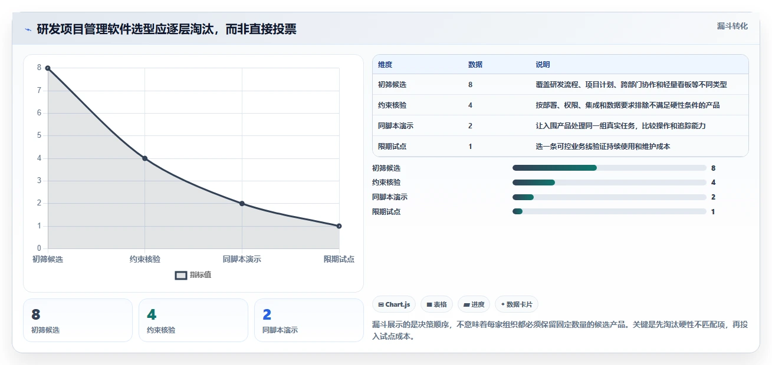Click the 同脚本演示 cell in the table
The width and height of the screenshot is (772, 365).
(396, 126)
